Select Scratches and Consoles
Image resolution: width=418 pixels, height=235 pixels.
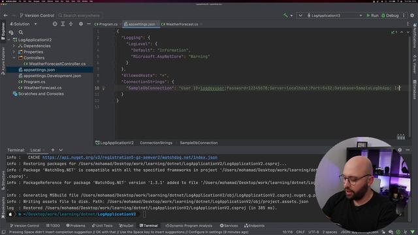(39, 94)
